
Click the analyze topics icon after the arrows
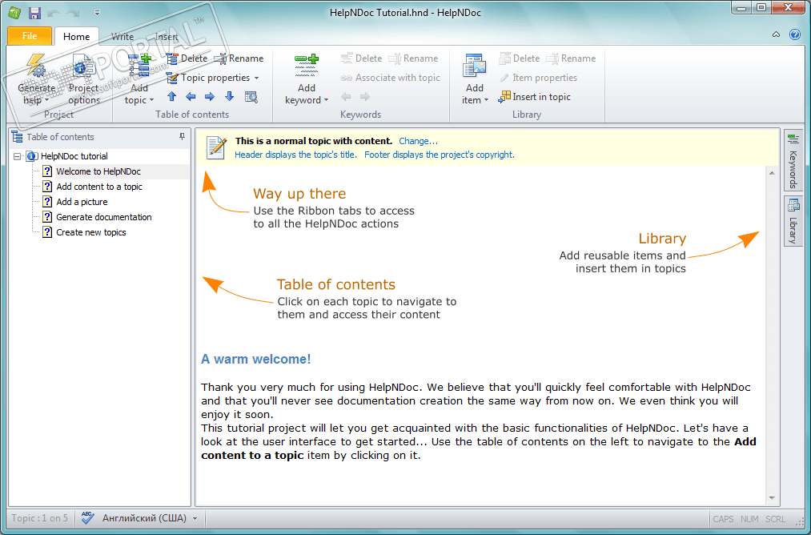click(251, 97)
